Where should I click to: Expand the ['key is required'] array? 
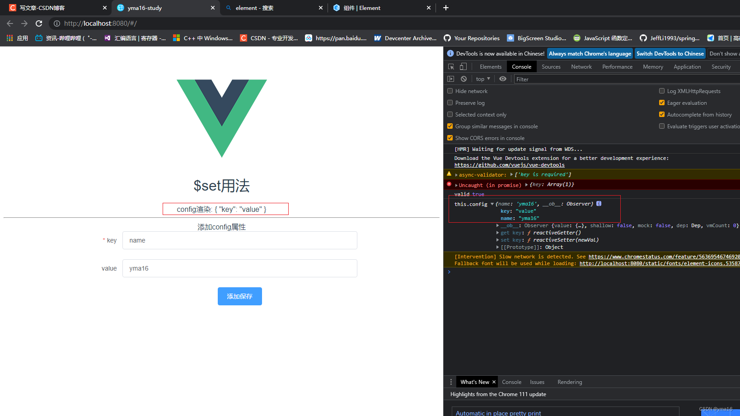click(x=511, y=174)
